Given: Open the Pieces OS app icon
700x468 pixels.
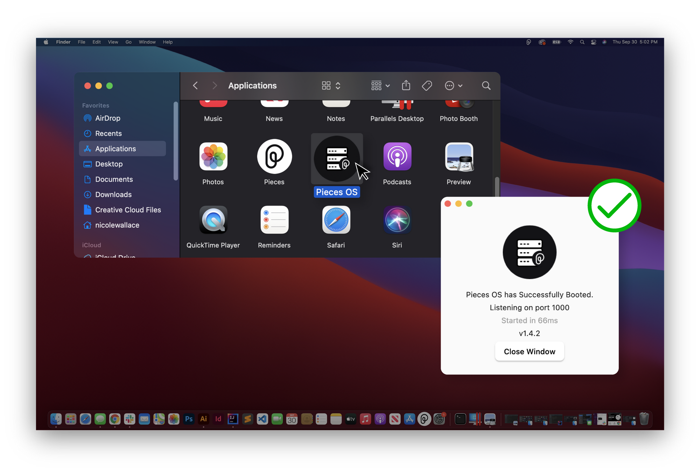Looking at the screenshot, I should (337, 159).
